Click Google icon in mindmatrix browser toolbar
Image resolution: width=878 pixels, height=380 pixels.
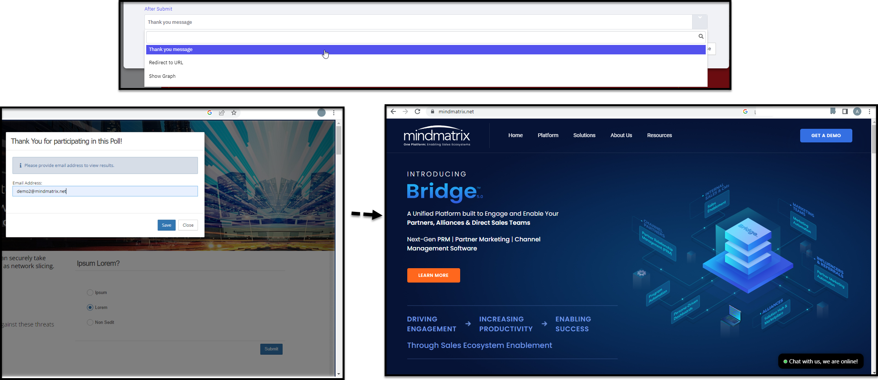(x=745, y=111)
